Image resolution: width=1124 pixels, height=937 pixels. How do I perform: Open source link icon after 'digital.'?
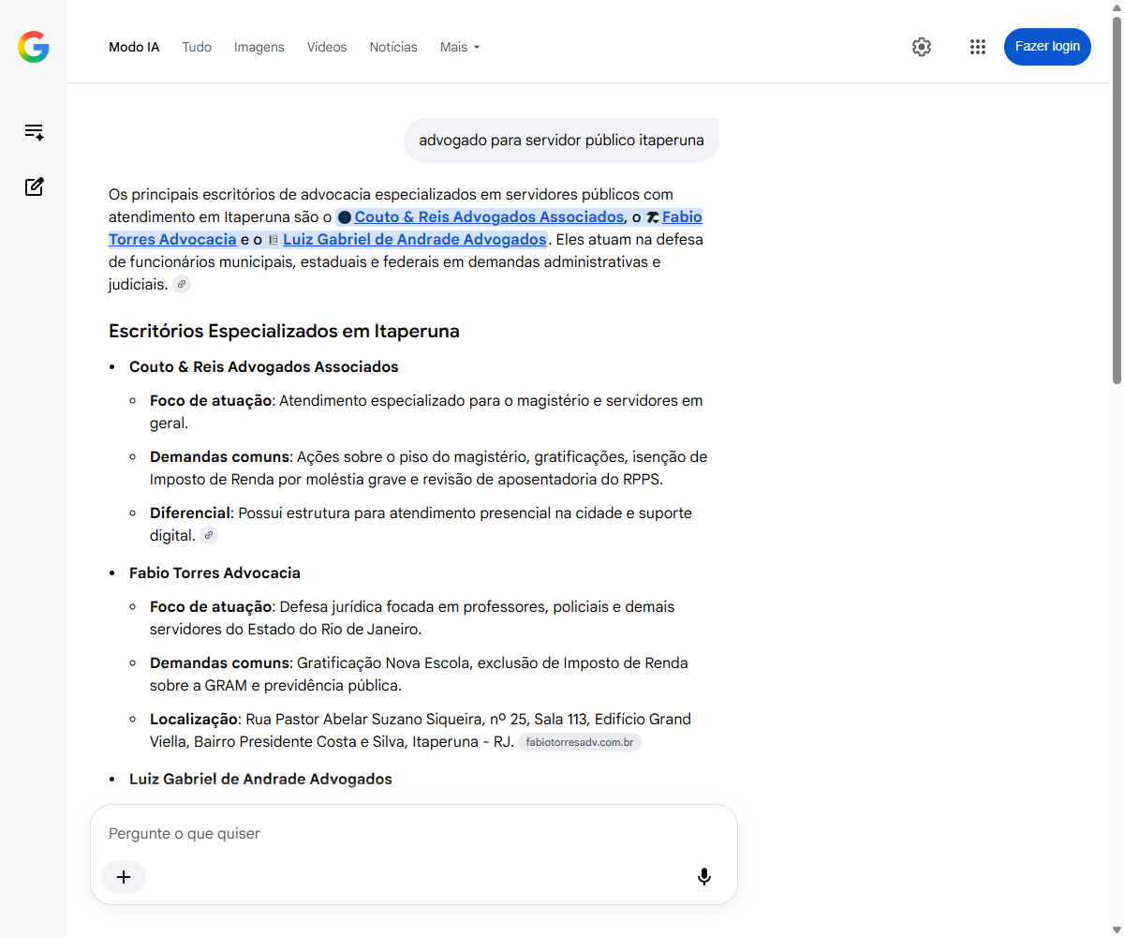click(209, 535)
